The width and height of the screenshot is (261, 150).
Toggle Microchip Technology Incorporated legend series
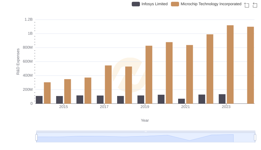(206, 4)
